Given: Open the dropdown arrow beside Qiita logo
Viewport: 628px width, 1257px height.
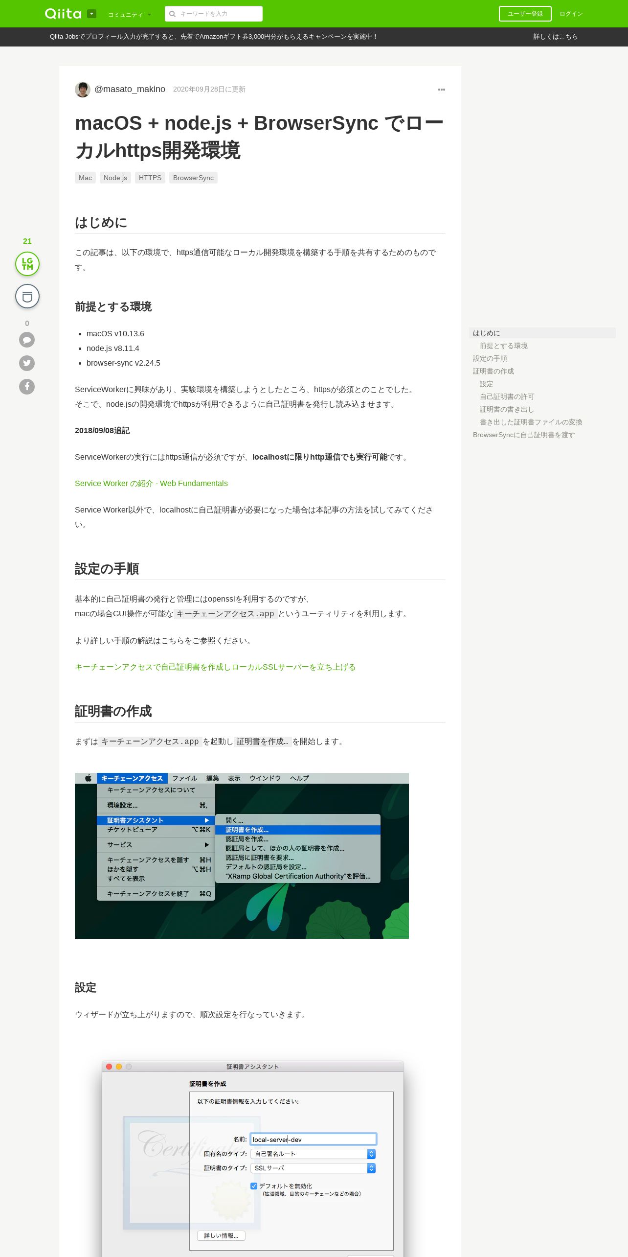Looking at the screenshot, I should point(91,14).
